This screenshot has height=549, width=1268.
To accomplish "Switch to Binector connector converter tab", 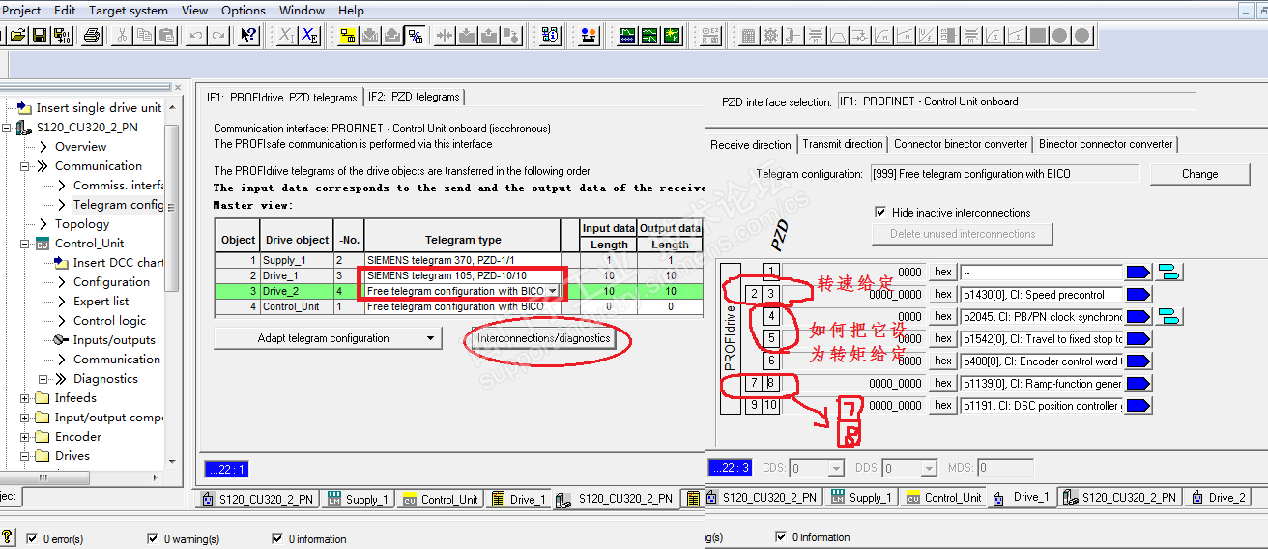I will point(1106,144).
